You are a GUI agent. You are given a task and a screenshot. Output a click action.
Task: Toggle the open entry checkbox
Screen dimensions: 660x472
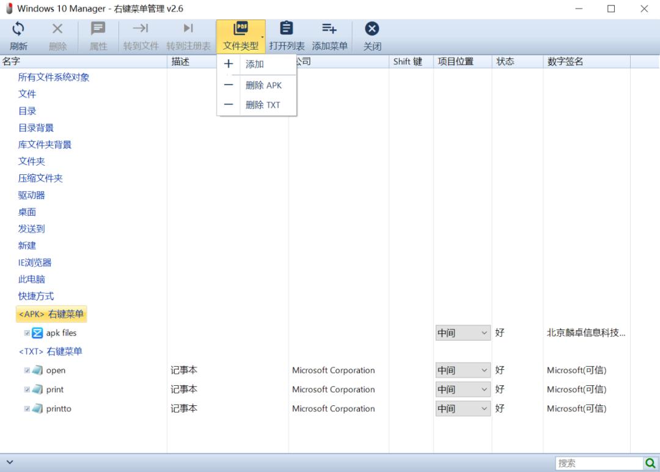[x=27, y=371]
